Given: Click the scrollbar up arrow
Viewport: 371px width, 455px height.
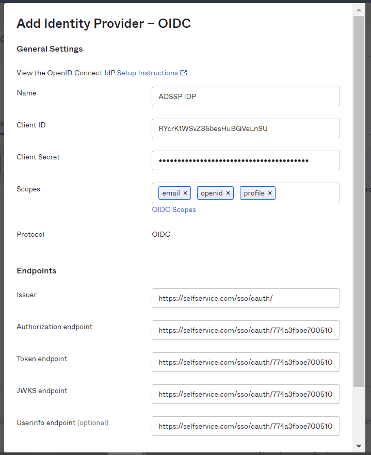Looking at the screenshot, I should (359, 10).
